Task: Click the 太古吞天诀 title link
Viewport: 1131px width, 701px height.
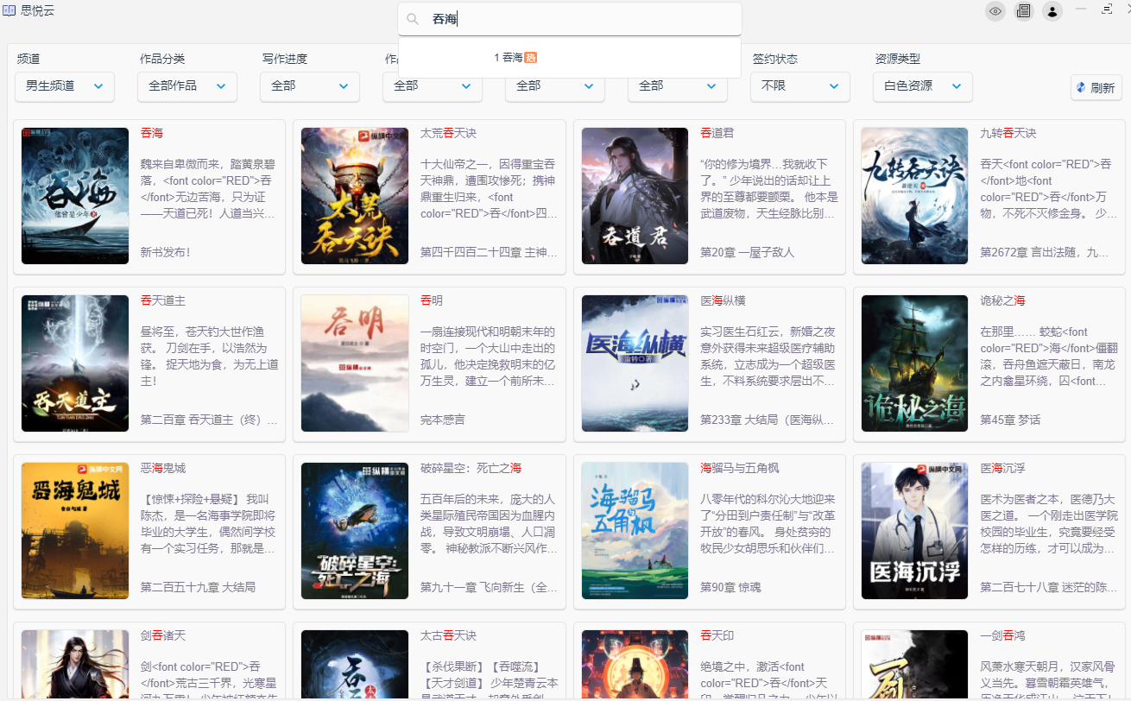Action: [448, 635]
